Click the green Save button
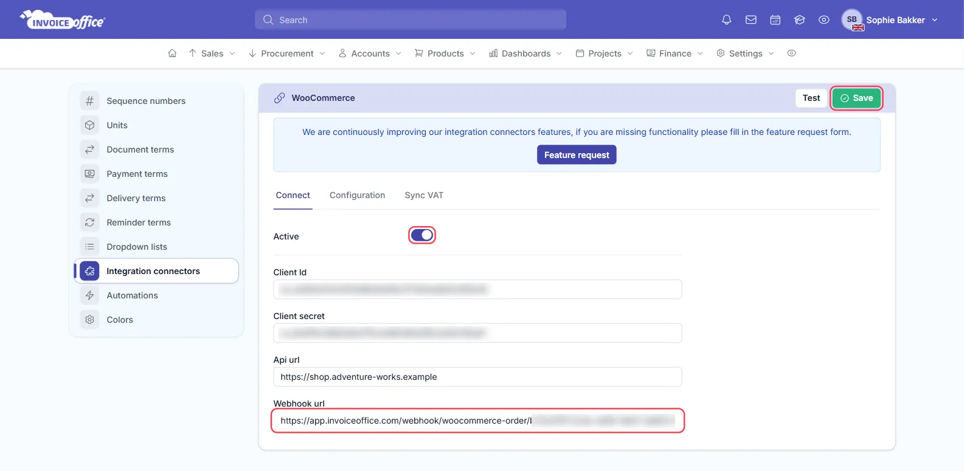The image size is (964, 471). (856, 98)
